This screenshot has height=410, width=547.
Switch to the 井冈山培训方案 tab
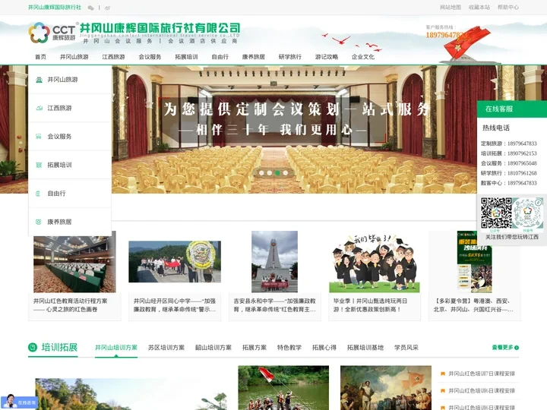(x=116, y=348)
